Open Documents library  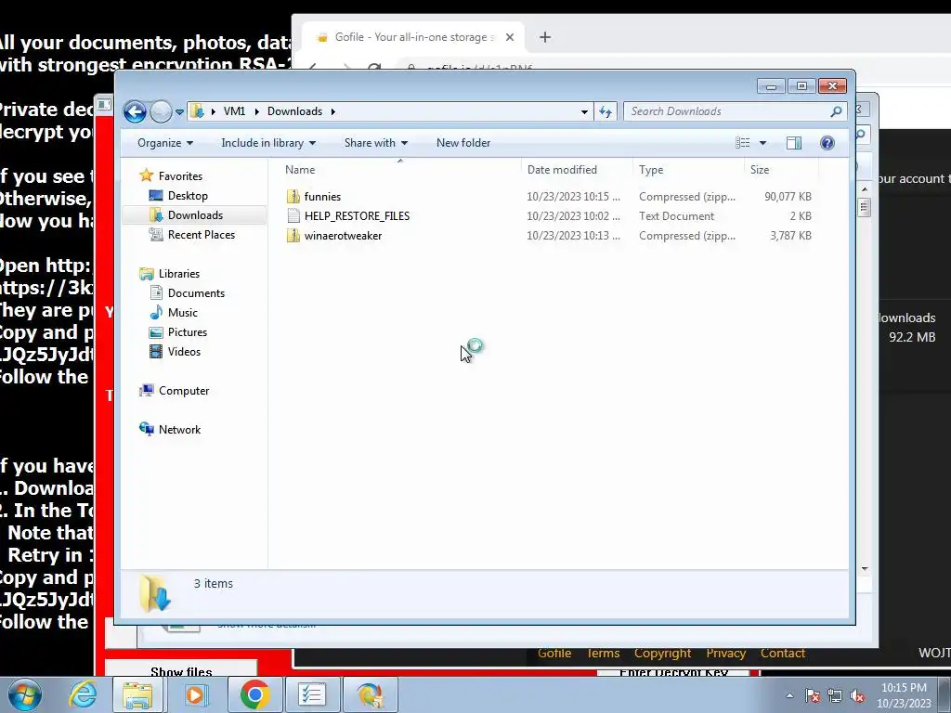click(x=196, y=292)
